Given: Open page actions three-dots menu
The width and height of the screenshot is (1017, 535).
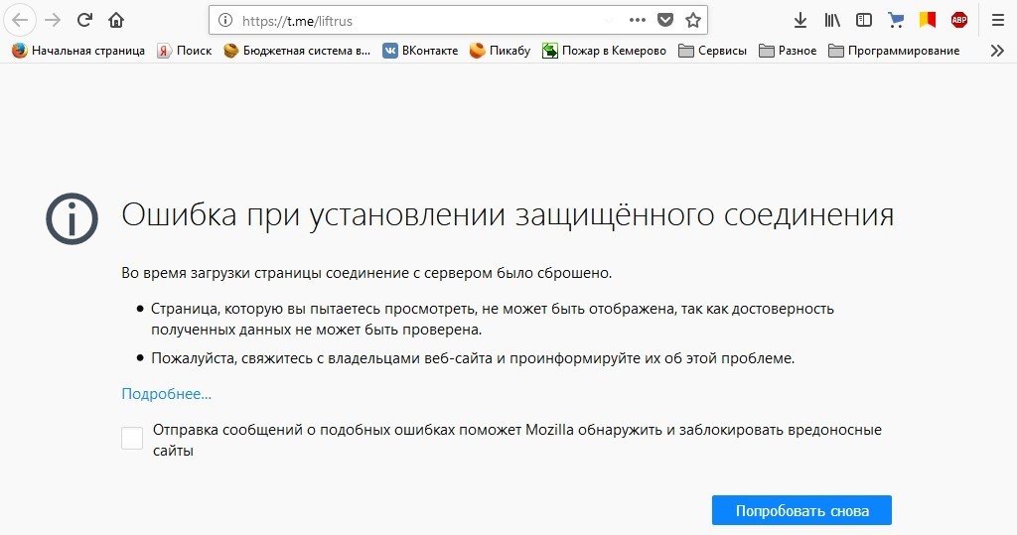Looking at the screenshot, I should [638, 20].
